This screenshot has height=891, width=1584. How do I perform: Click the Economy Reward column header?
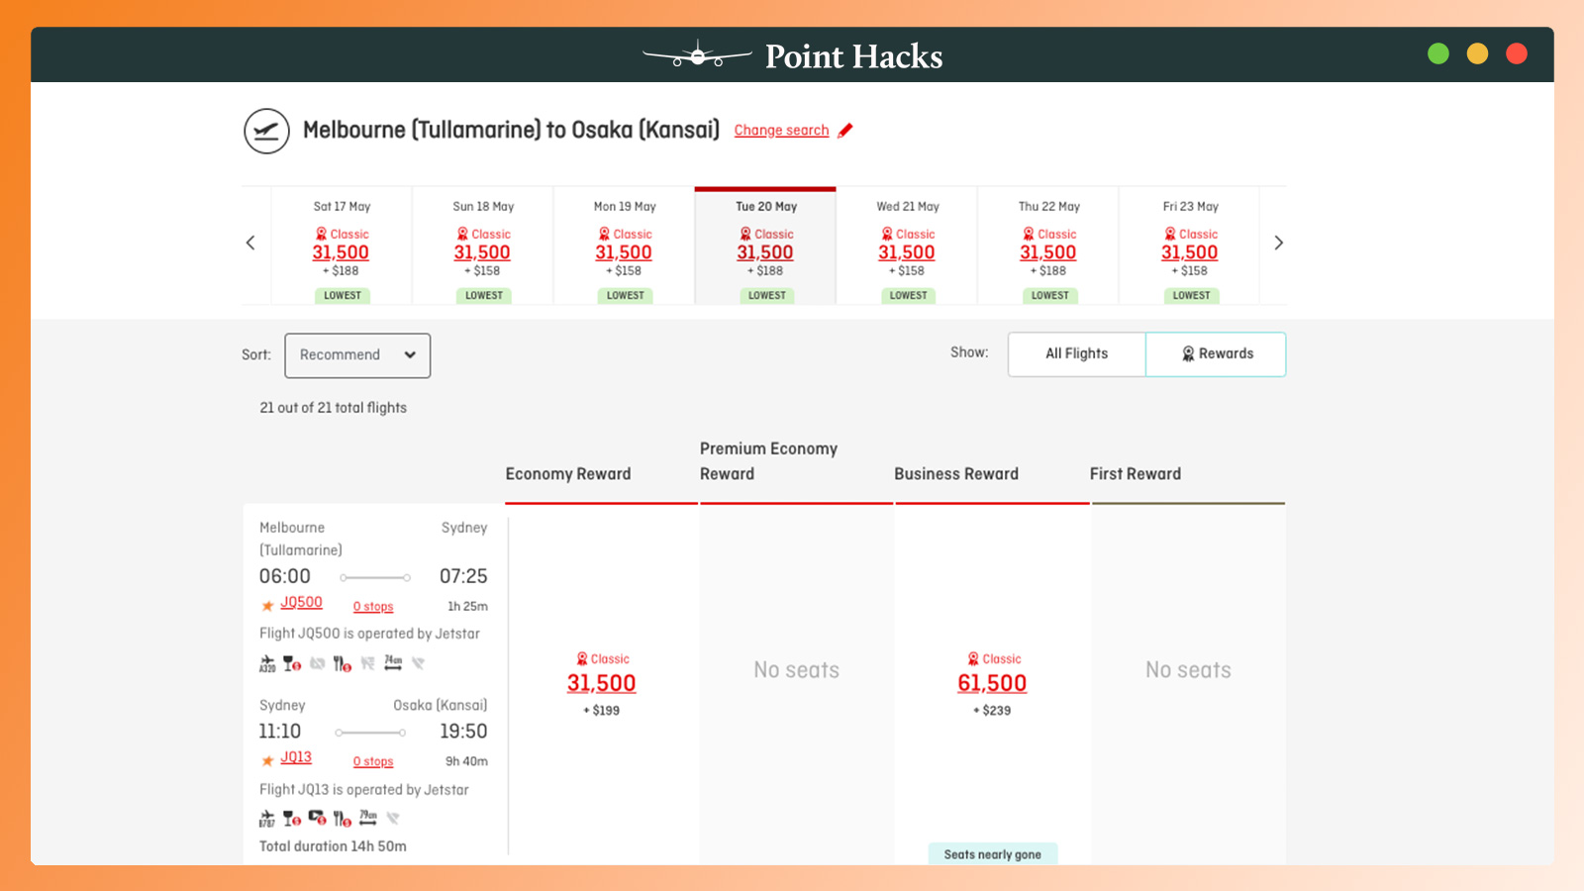568,474
